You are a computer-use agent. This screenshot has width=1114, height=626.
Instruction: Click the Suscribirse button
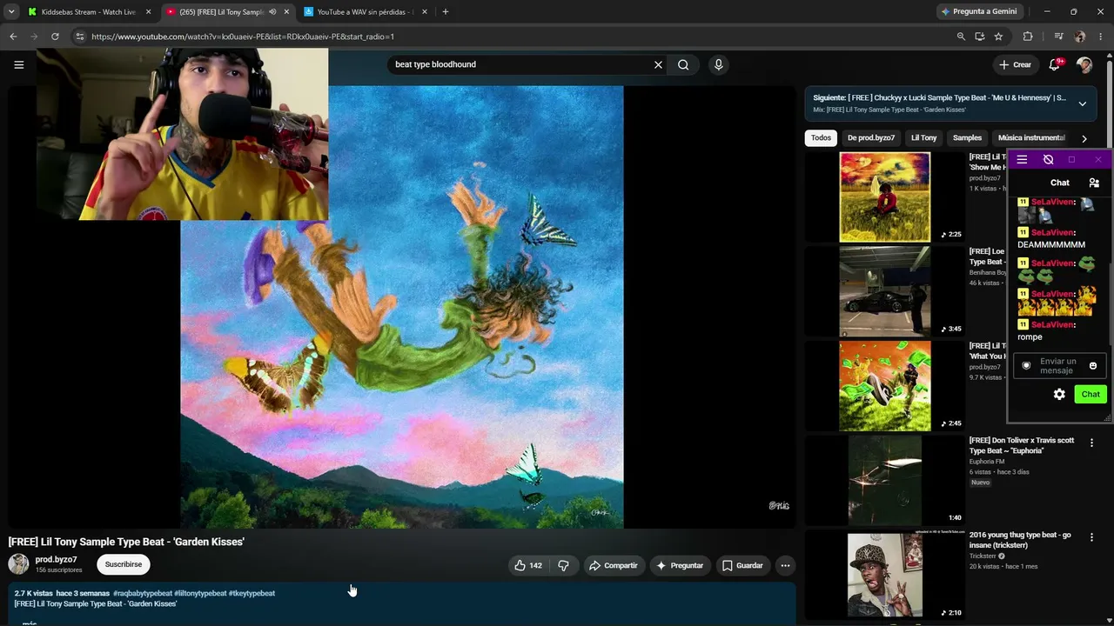point(124,564)
